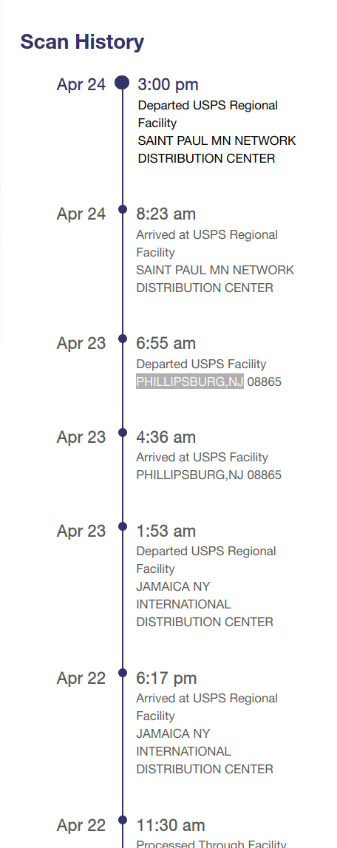
Task: Click Departed USPS Facility status text
Action: [201, 364]
